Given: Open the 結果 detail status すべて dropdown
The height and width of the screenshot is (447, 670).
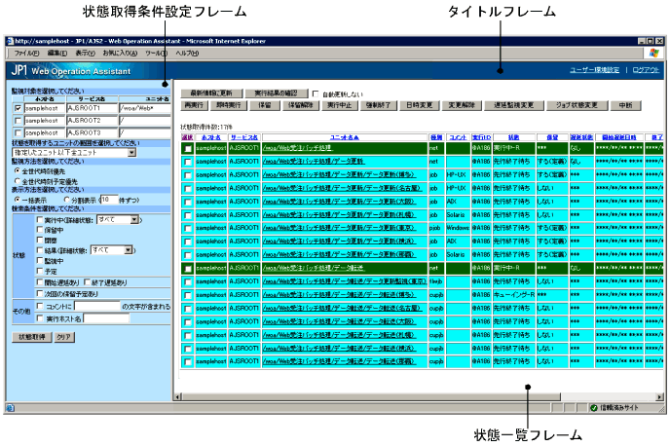Looking at the screenshot, I should click(x=112, y=250).
